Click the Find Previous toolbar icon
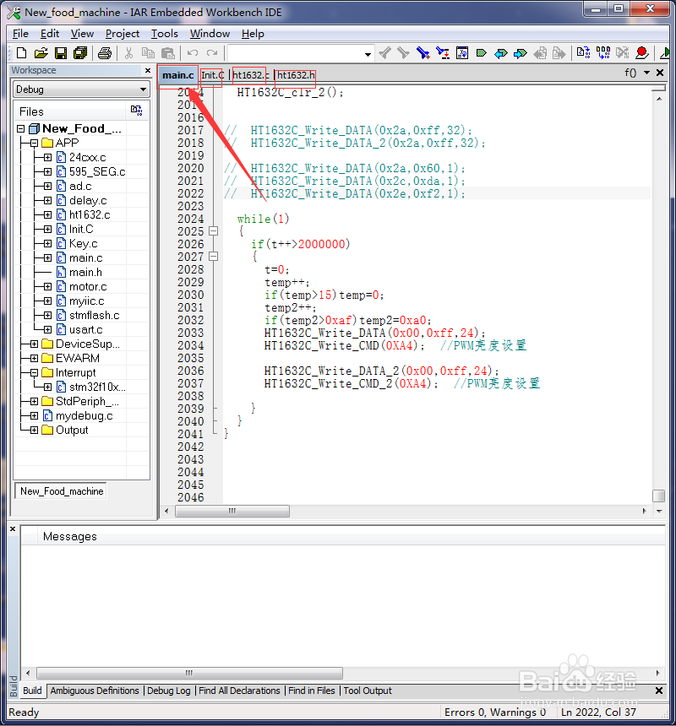Viewport: 676px width, 726px height. pyautogui.click(x=384, y=53)
